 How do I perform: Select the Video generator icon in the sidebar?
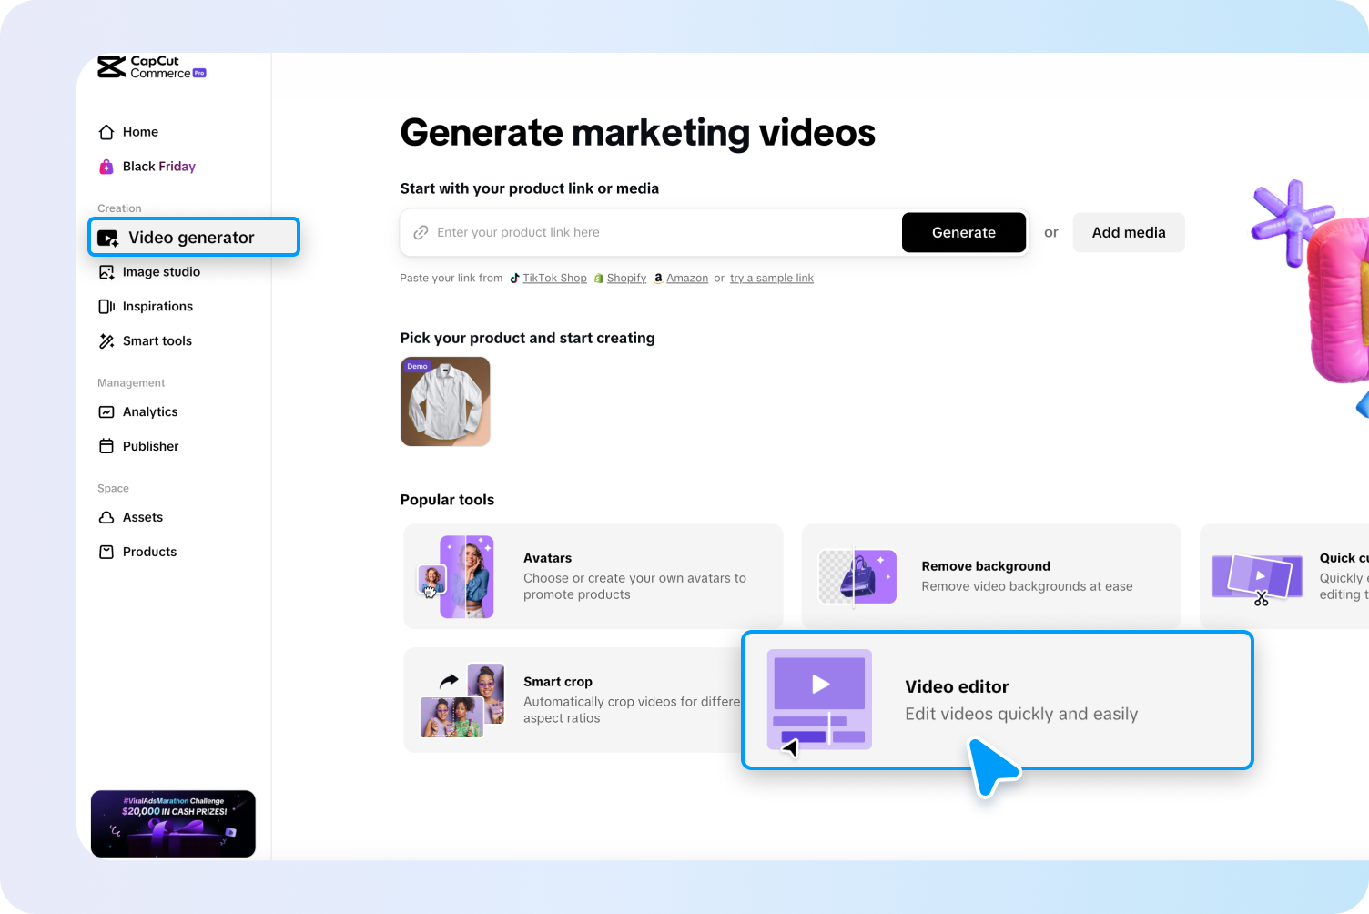[x=108, y=237]
